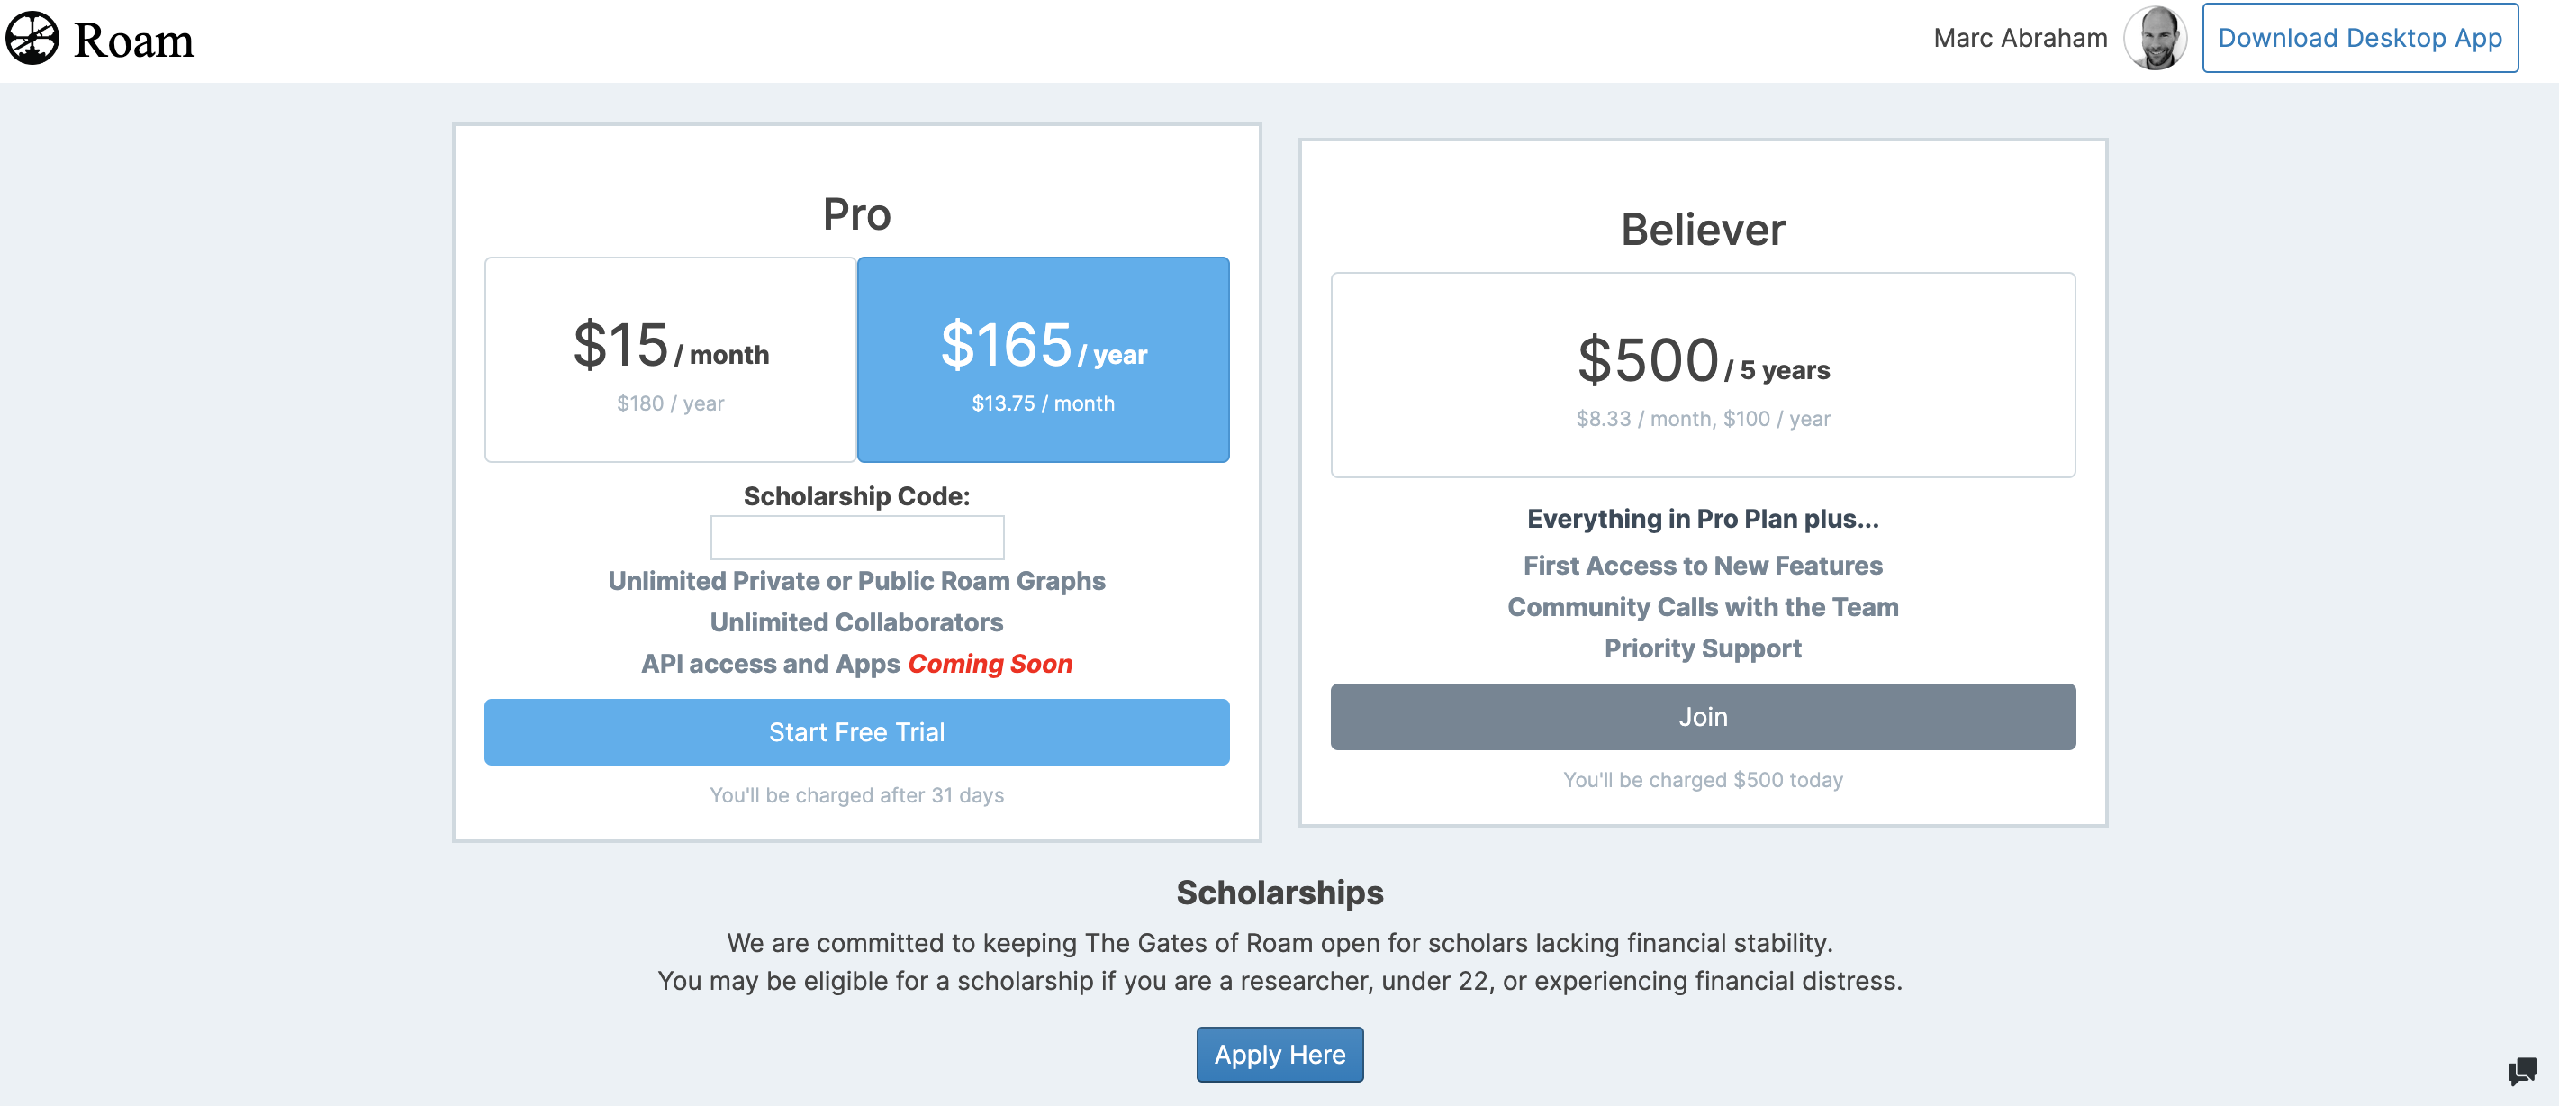2559x1106 pixels.
Task: Click the Community Calls with the Team text
Action: click(x=1703, y=607)
